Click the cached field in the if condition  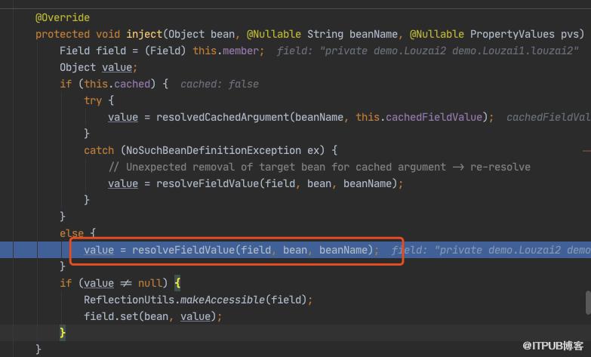(x=132, y=84)
